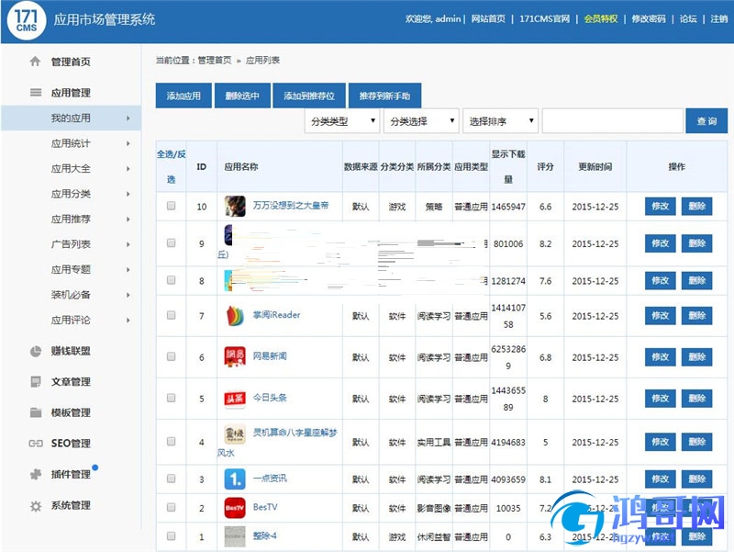Click the BesTV app icon
Screen dimensions: 734x552
pos(235,508)
